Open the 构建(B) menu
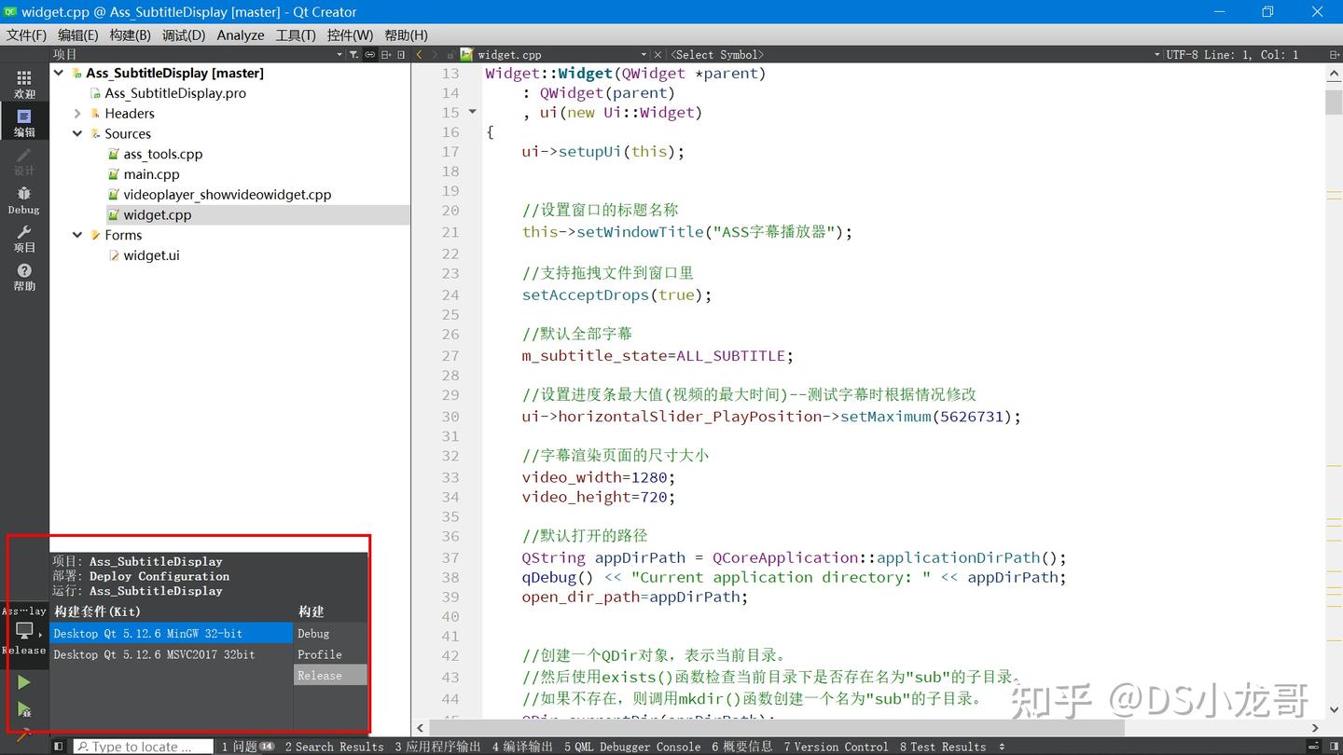 pos(130,34)
